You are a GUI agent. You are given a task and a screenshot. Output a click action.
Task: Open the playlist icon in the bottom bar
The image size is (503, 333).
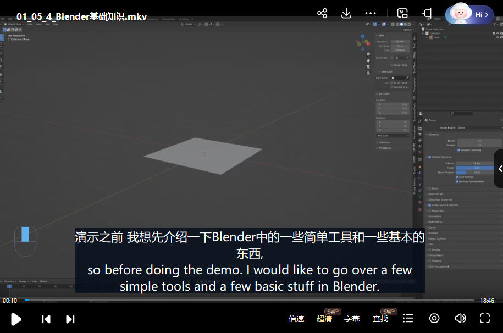(x=408, y=319)
